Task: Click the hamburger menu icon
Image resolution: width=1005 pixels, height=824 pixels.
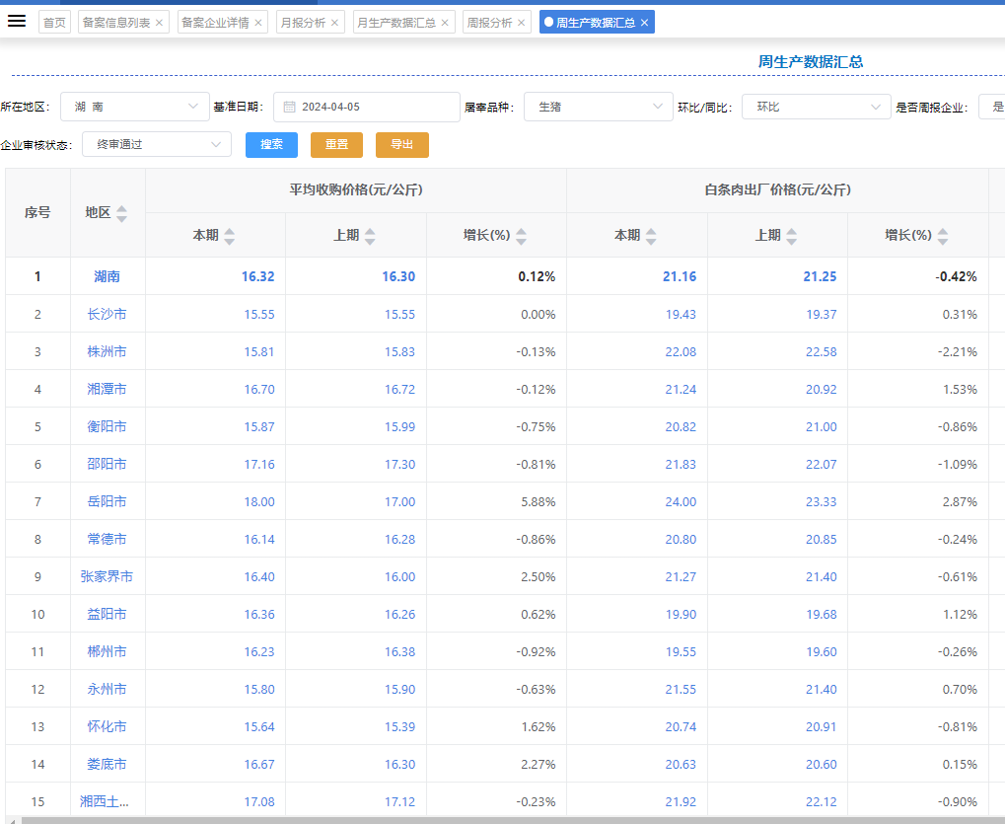Action: point(17,22)
